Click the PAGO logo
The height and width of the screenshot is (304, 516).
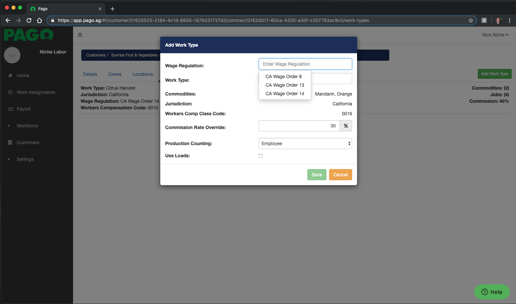(x=29, y=34)
